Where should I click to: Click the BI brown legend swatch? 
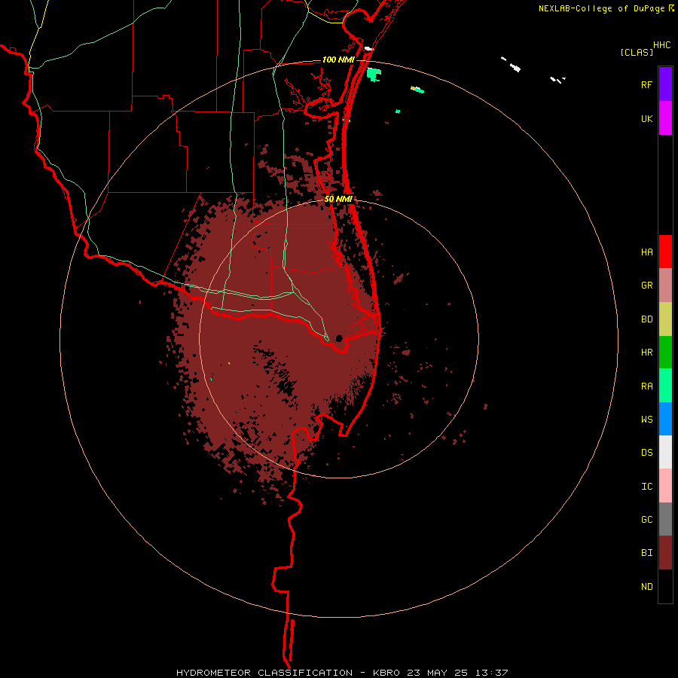point(665,553)
